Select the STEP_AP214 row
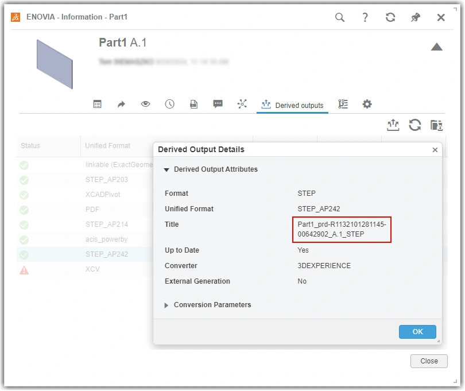 click(x=85, y=224)
